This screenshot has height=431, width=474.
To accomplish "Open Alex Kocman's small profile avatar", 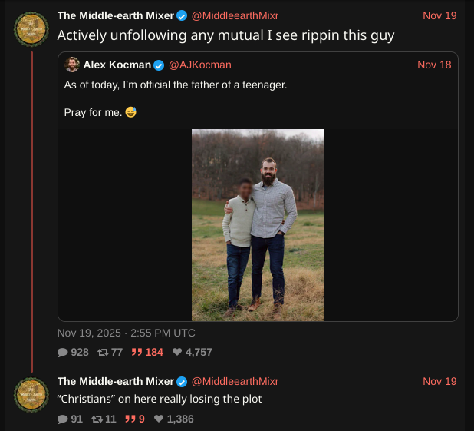I will pyautogui.click(x=72, y=65).
